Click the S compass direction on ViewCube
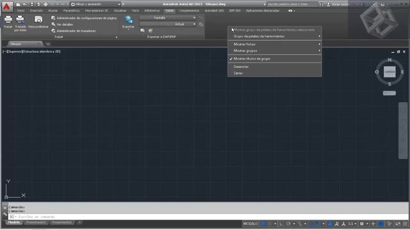 [389, 84]
